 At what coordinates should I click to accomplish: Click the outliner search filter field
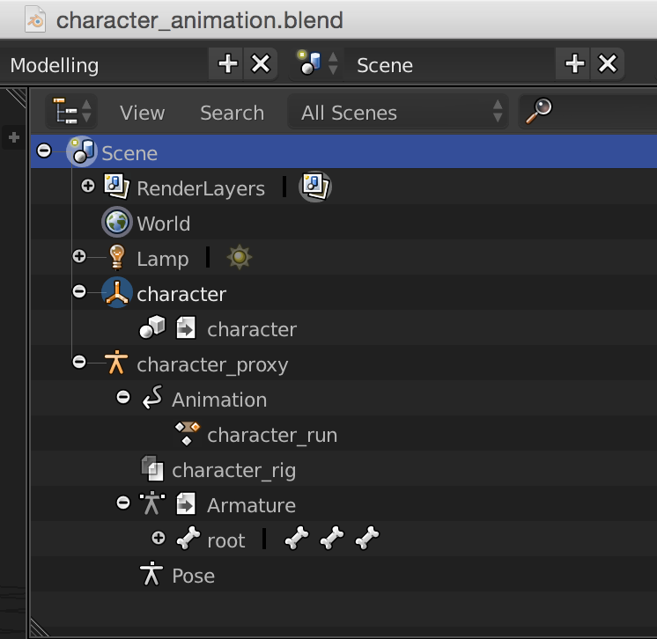pos(599,113)
